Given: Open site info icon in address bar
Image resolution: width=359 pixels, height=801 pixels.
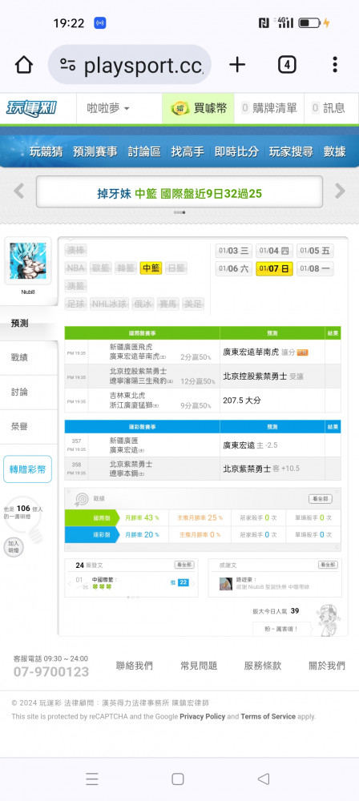Looking at the screenshot, I should (67, 65).
